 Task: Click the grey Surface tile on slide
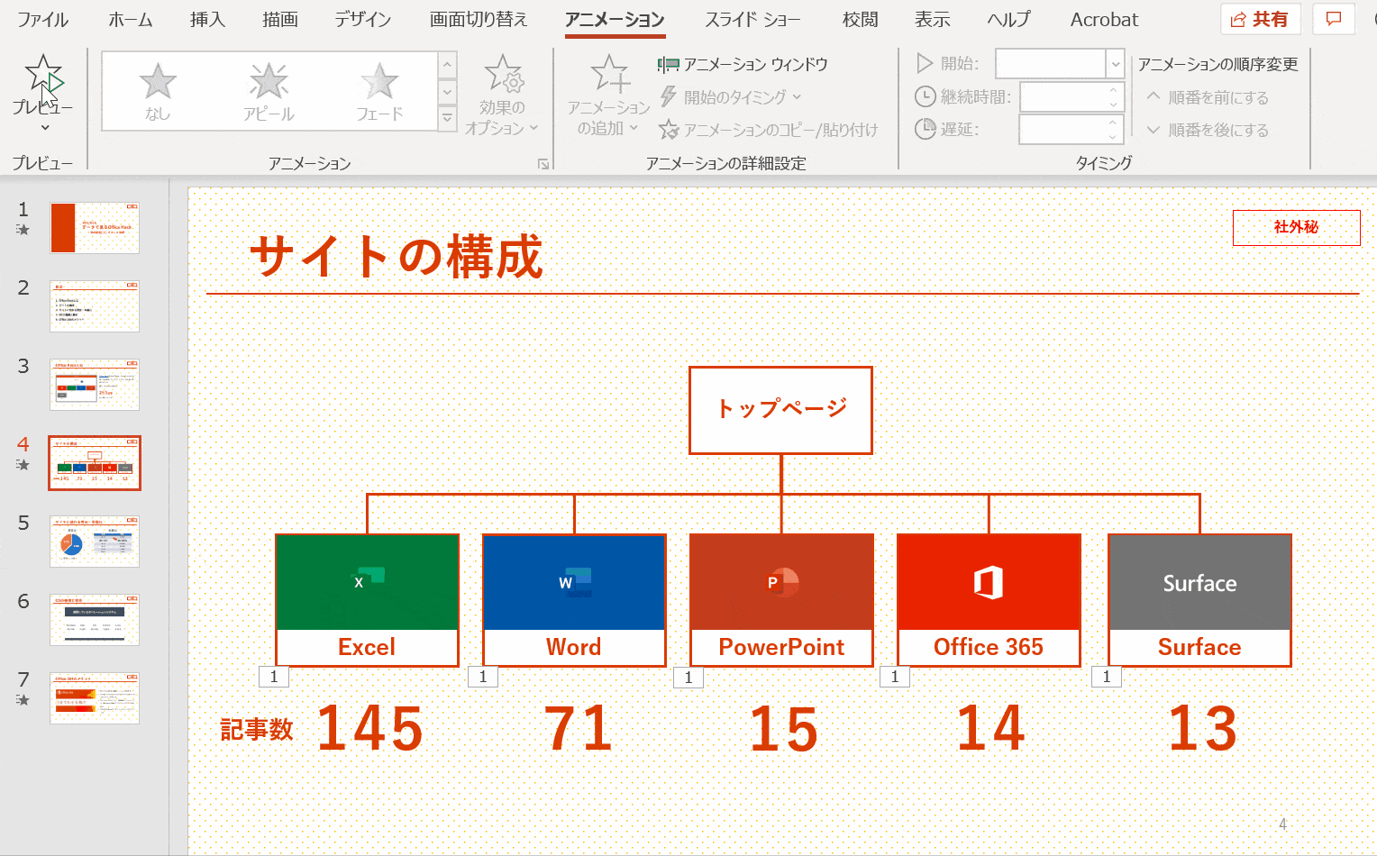pyautogui.click(x=1199, y=600)
